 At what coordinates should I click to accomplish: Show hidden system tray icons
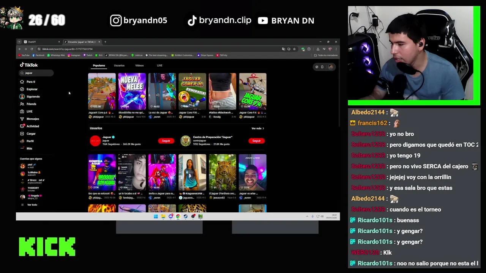tap(307, 217)
